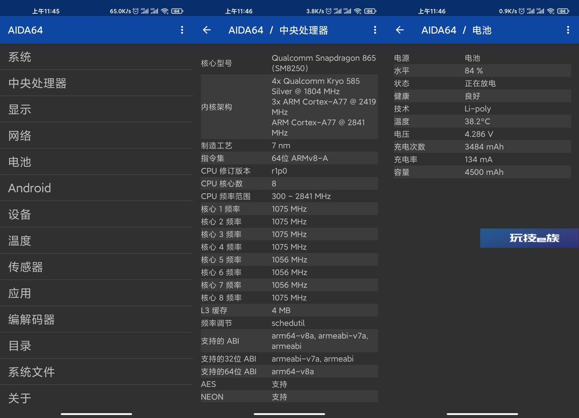Select 制造工艺 7 nm value

281,146
